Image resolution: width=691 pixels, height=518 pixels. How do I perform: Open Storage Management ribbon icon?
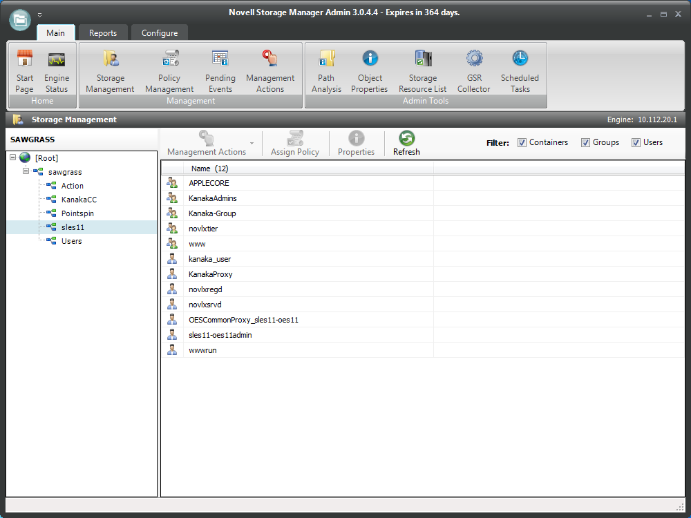tap(110, 71)
